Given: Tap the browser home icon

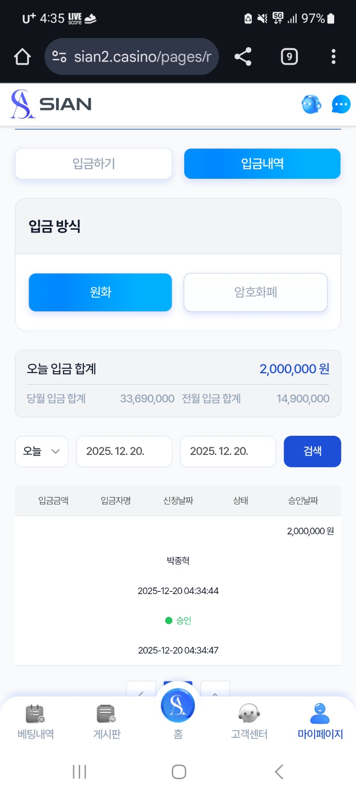Looking at the screenshot, I should (x=22, y=57).
